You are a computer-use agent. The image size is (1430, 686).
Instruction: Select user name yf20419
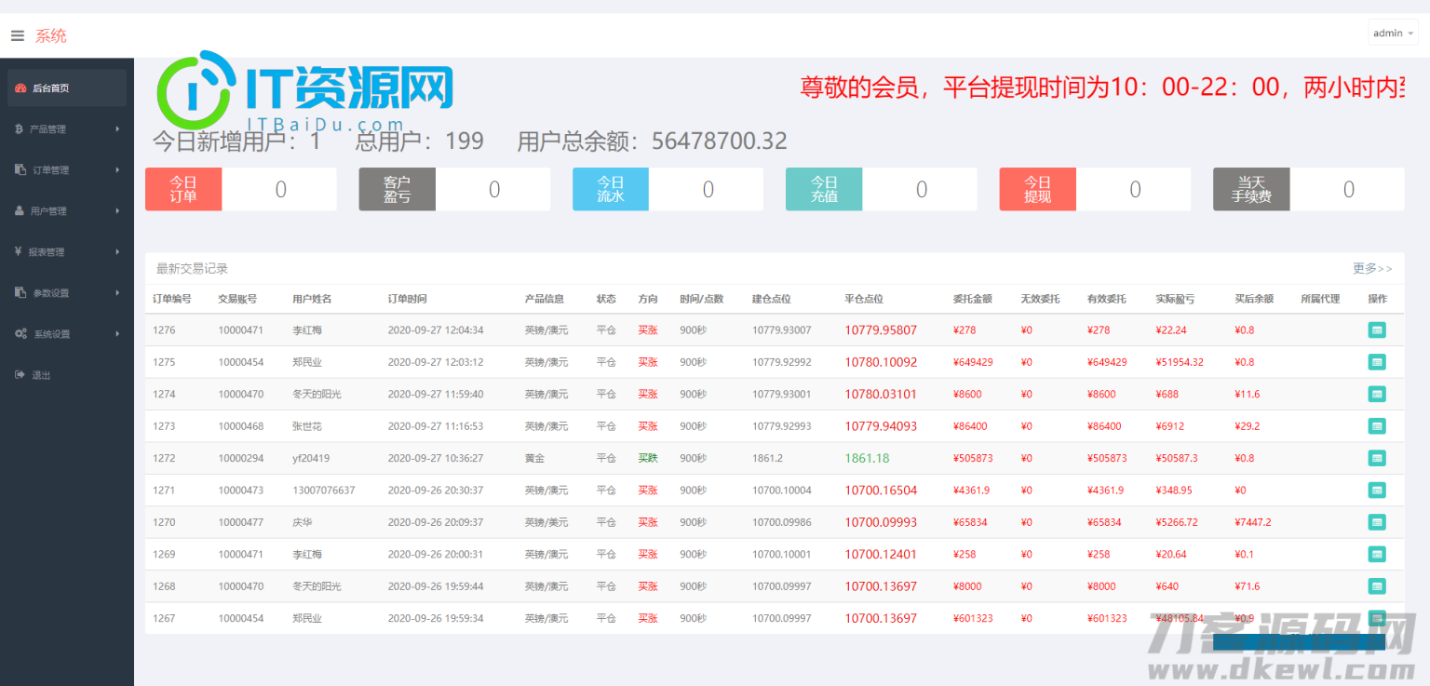[x=311, y=458]
